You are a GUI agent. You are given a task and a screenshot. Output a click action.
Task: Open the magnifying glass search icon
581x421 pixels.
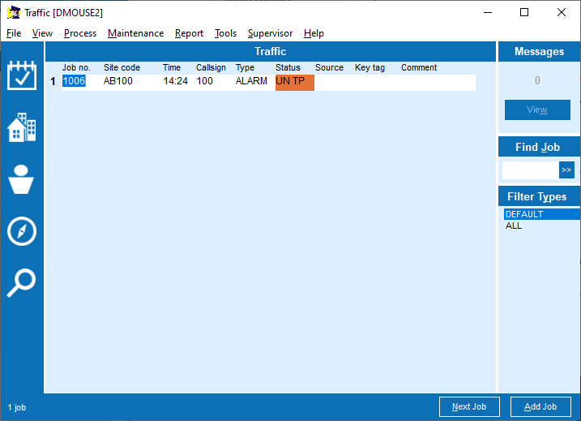[22, 282]
